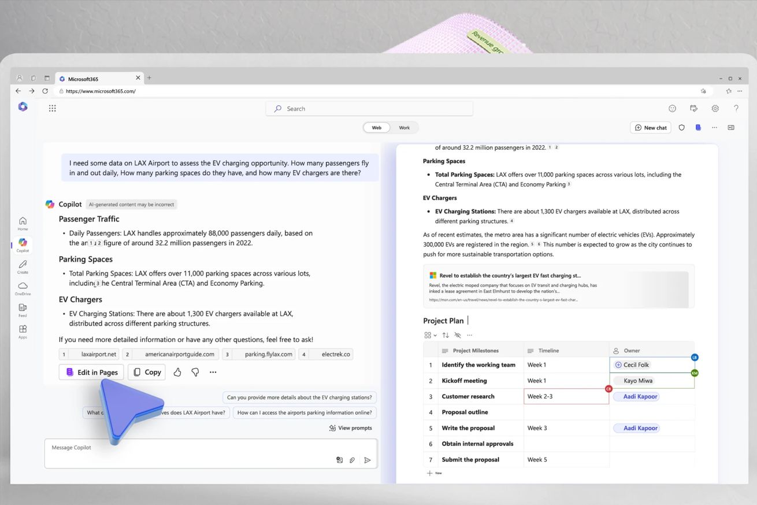
Task: Click the thumbs down icon on response
Action: point(195,373)
